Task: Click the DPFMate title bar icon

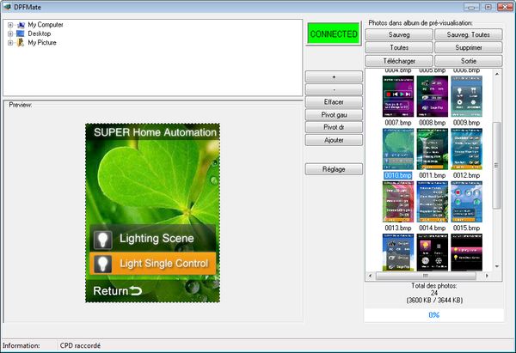Action: 7,7
